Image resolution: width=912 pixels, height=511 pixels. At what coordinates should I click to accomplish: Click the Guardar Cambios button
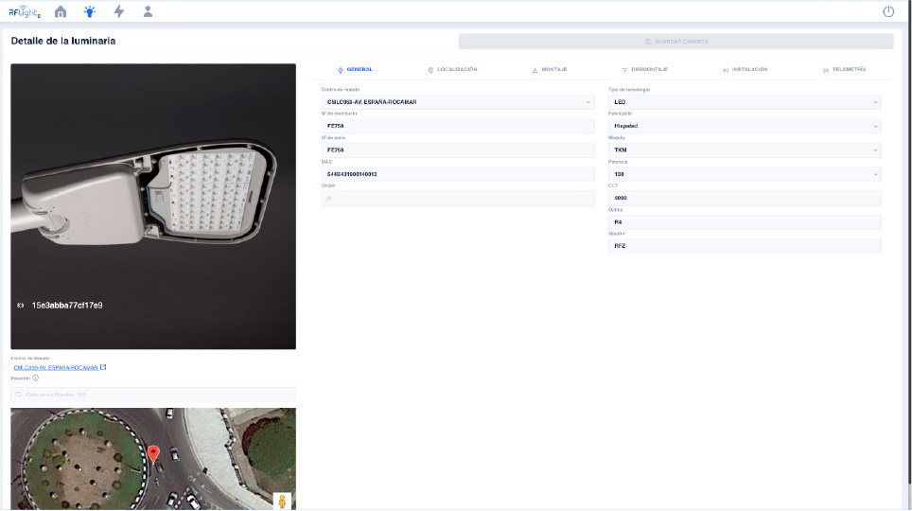tap(675, 42)
